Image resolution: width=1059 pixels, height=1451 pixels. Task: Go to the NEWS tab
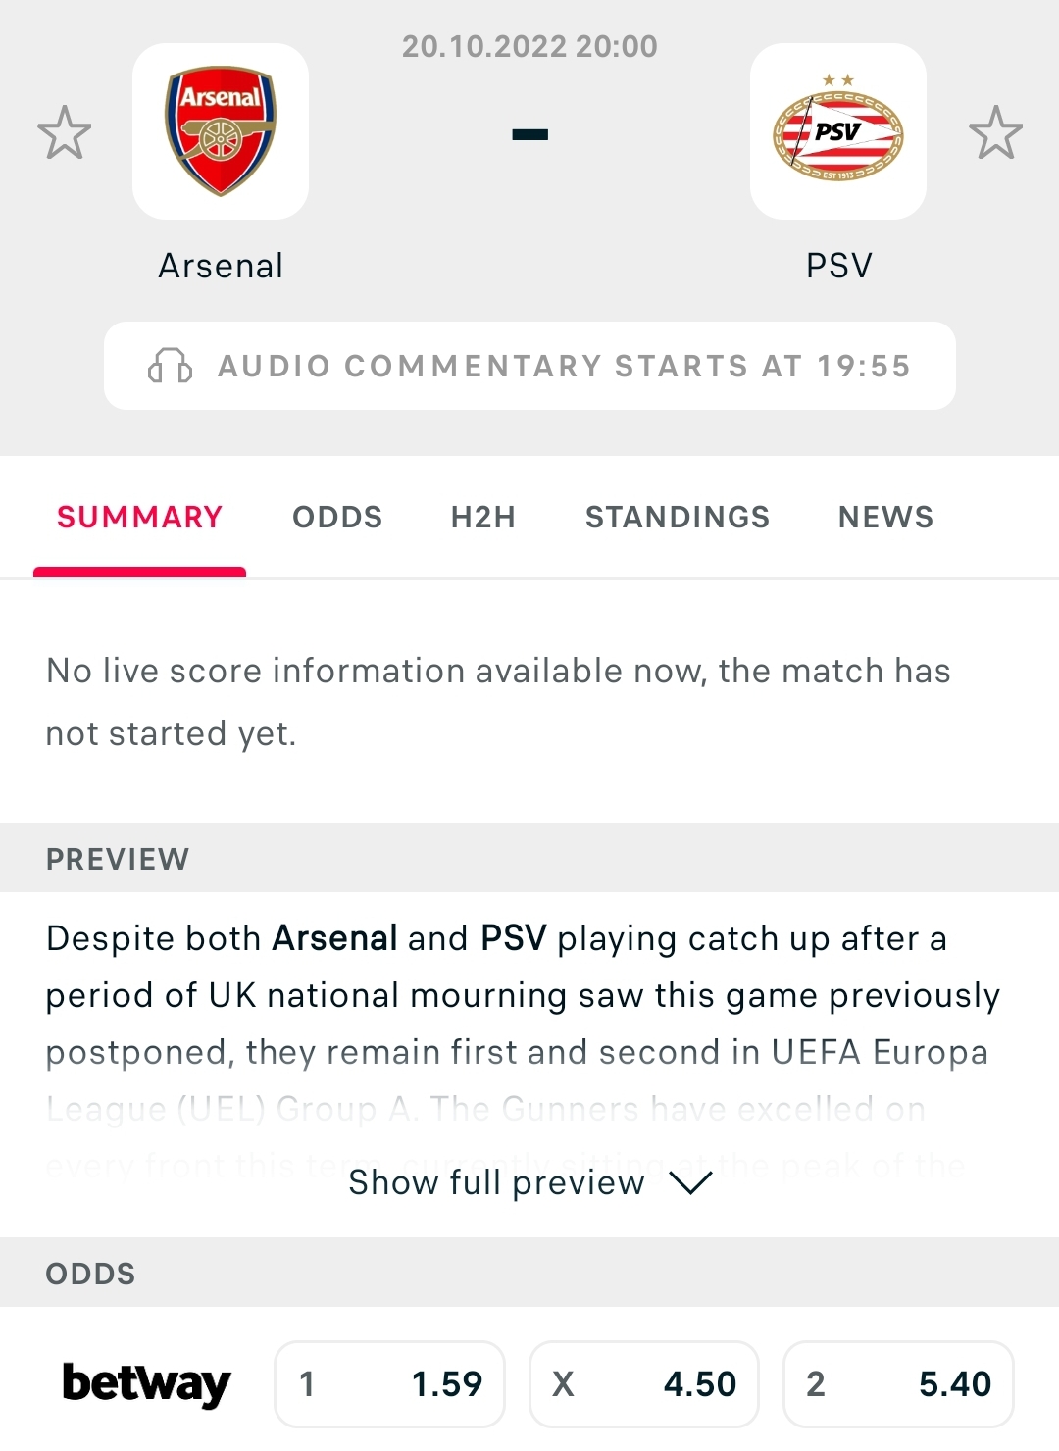click(x=886, y=517)
